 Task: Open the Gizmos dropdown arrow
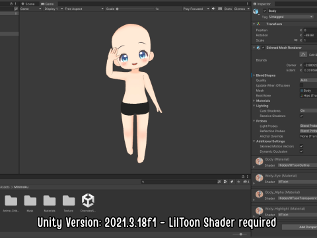pyautogui.click(x=248, y=9)
